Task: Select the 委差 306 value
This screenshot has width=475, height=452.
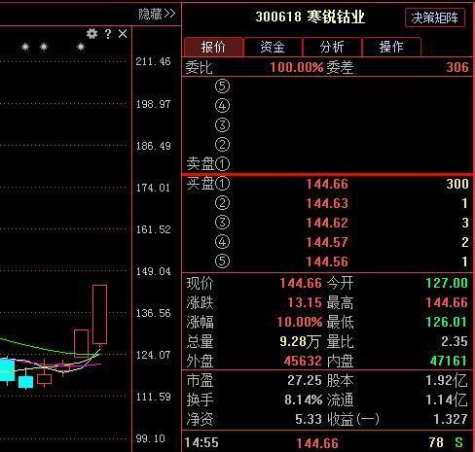Action: point(457,67)
